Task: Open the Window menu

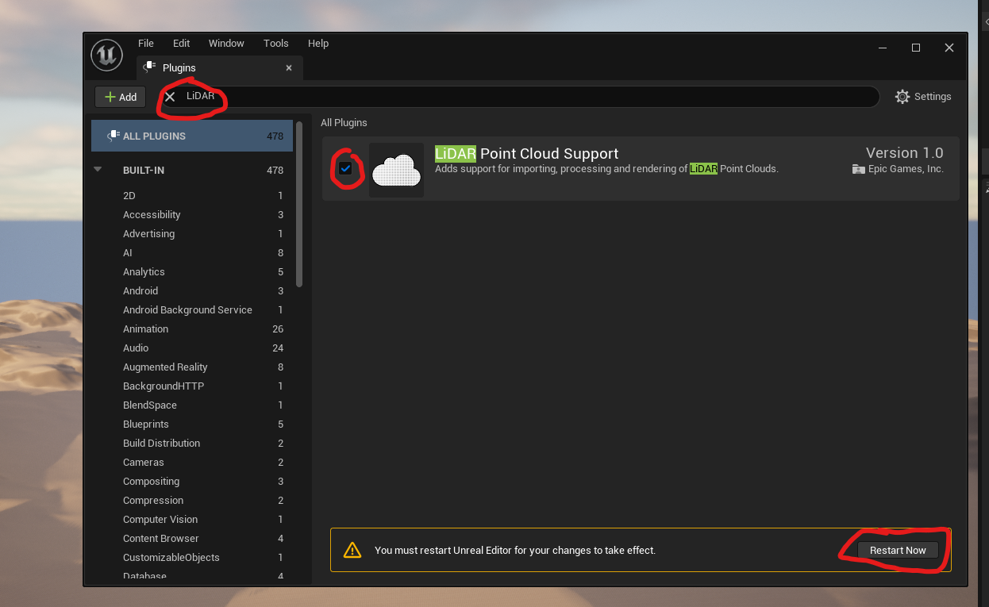Action: coord(226,44)
